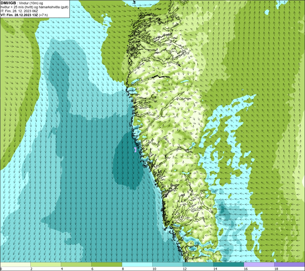Click the scale label '4'
This screenshot has width=305, height=271.
tap(62, 269)
